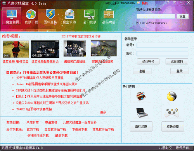Click the 设置 button for install directory
Screen dimensions: 194x151
pos(183,16)
